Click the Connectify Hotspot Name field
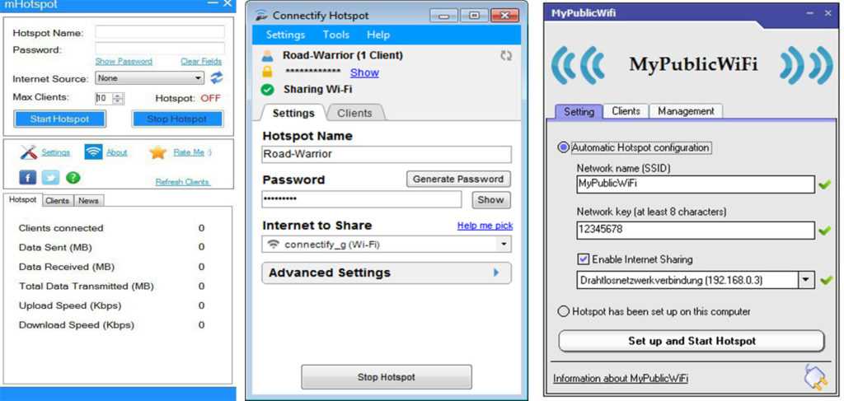 coord(387,154)
